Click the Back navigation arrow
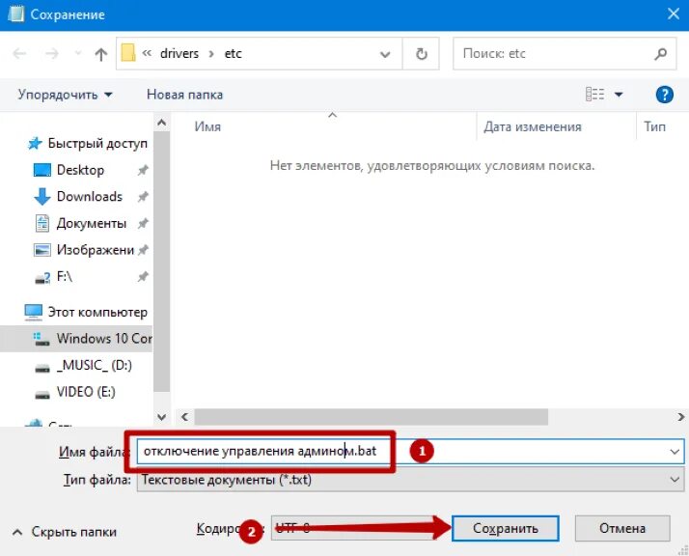The height and width of the screenshot is (556, 689). coord(19,54)
